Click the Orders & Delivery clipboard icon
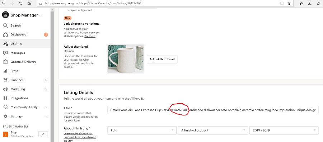 coord(5,62)
